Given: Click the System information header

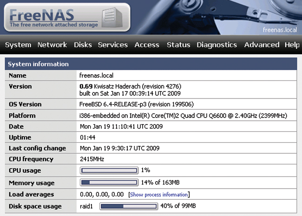Looking at the screenshot, I should click(x=151, y=64).
